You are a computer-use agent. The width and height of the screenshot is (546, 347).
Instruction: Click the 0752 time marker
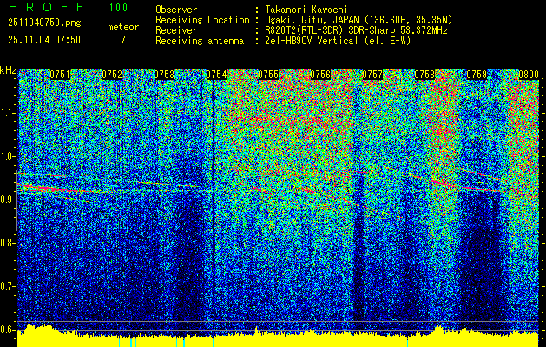pyautogui.click(x=112, y=75)
